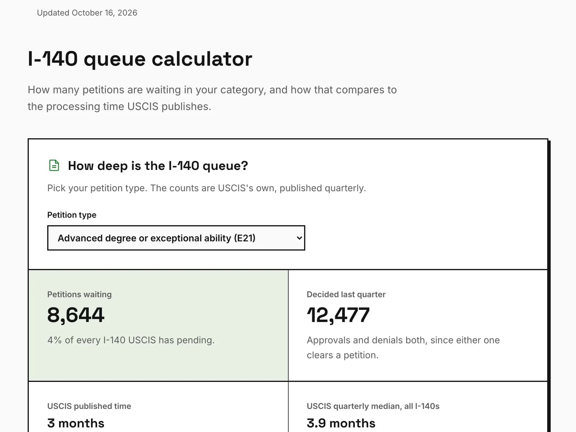Click the 'How deep is the I-140 queue?' heading
576x432 pixels.
[x=158, y=166]
